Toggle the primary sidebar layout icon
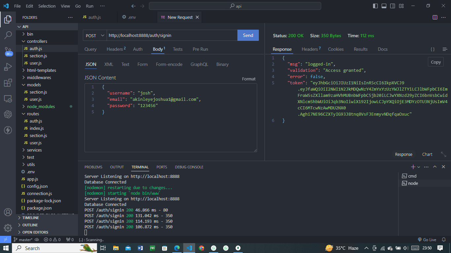 tap(375, 6)
